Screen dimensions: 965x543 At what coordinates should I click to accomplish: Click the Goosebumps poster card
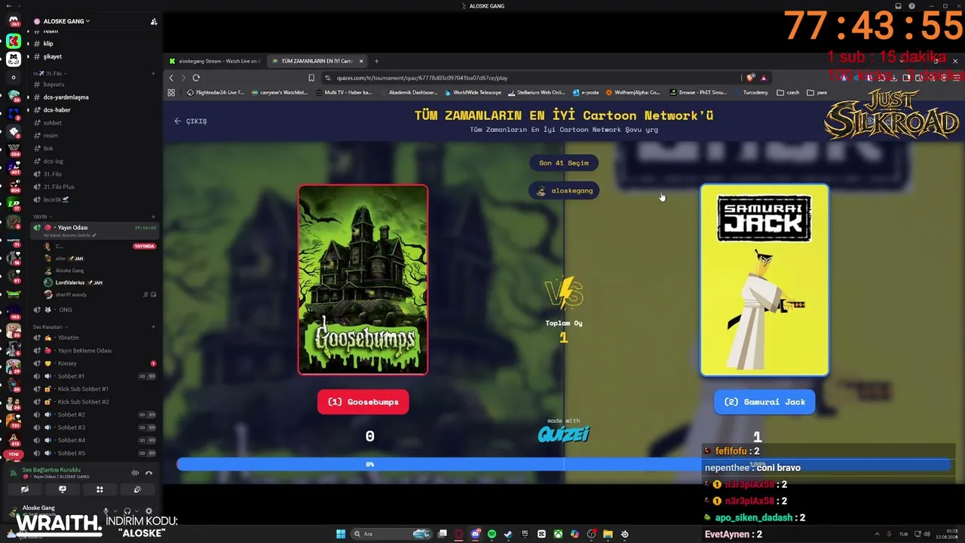tap(363, 280)
